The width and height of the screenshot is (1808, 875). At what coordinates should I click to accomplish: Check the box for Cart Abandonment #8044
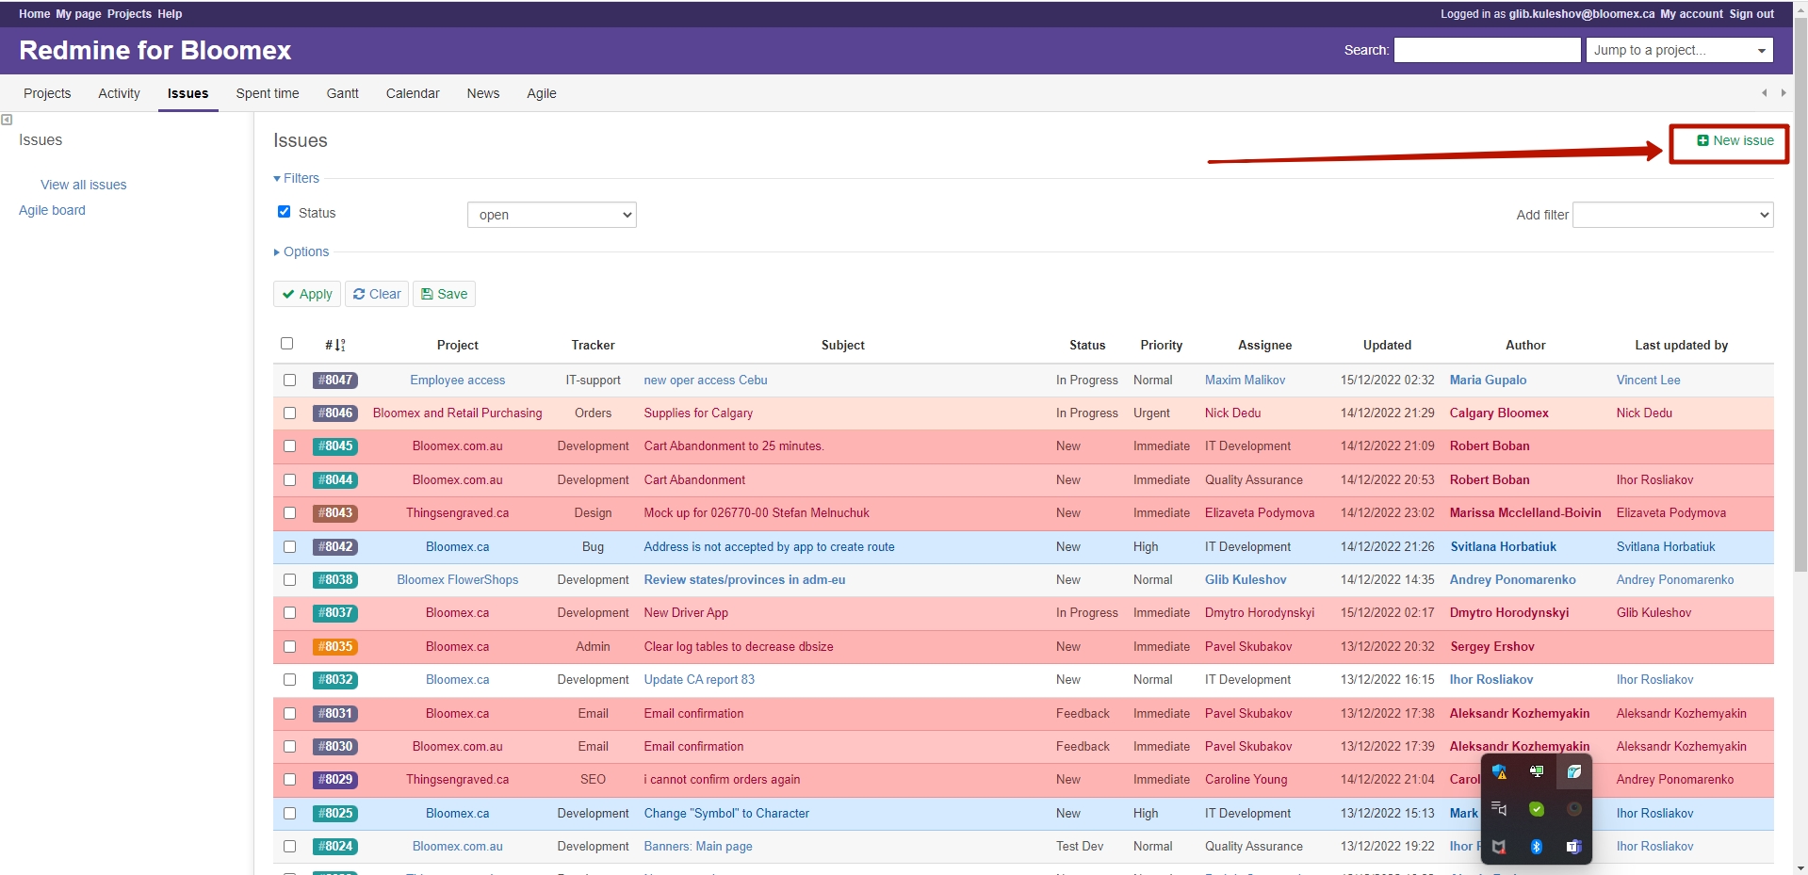pos(290,480)
